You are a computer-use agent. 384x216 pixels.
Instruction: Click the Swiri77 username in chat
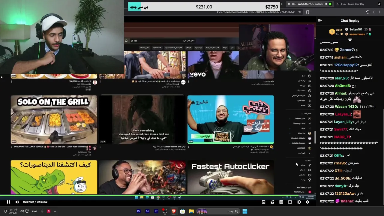[340, 129]
